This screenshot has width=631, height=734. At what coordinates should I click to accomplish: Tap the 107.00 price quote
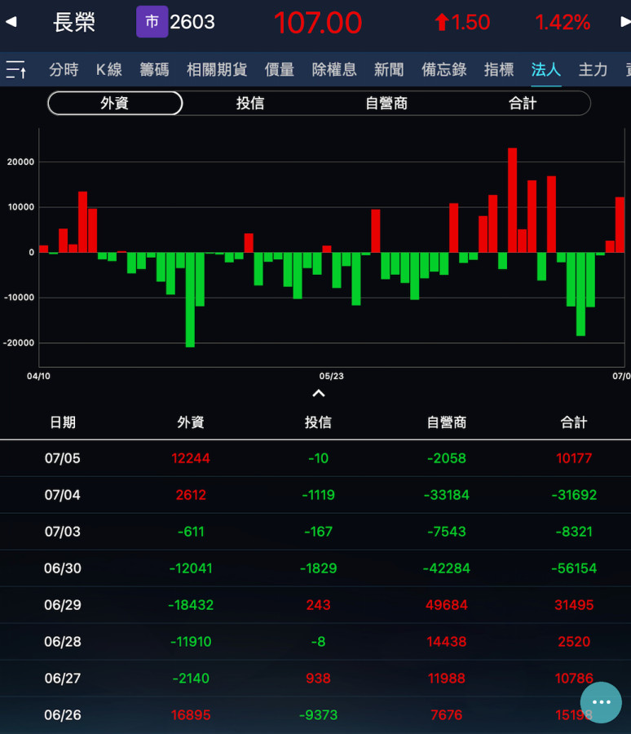tap(318, 23)
